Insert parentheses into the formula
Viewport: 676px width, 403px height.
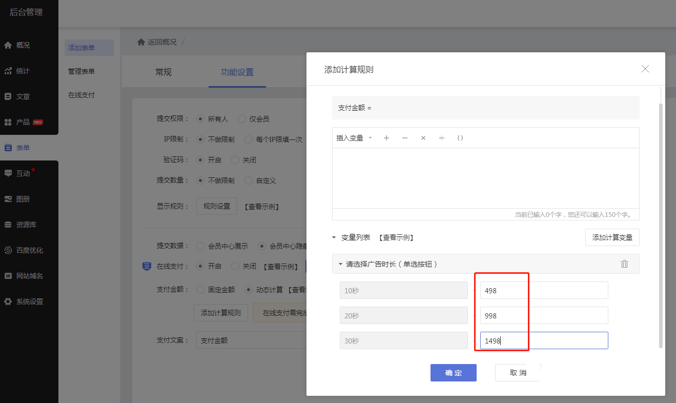point(460,138)
